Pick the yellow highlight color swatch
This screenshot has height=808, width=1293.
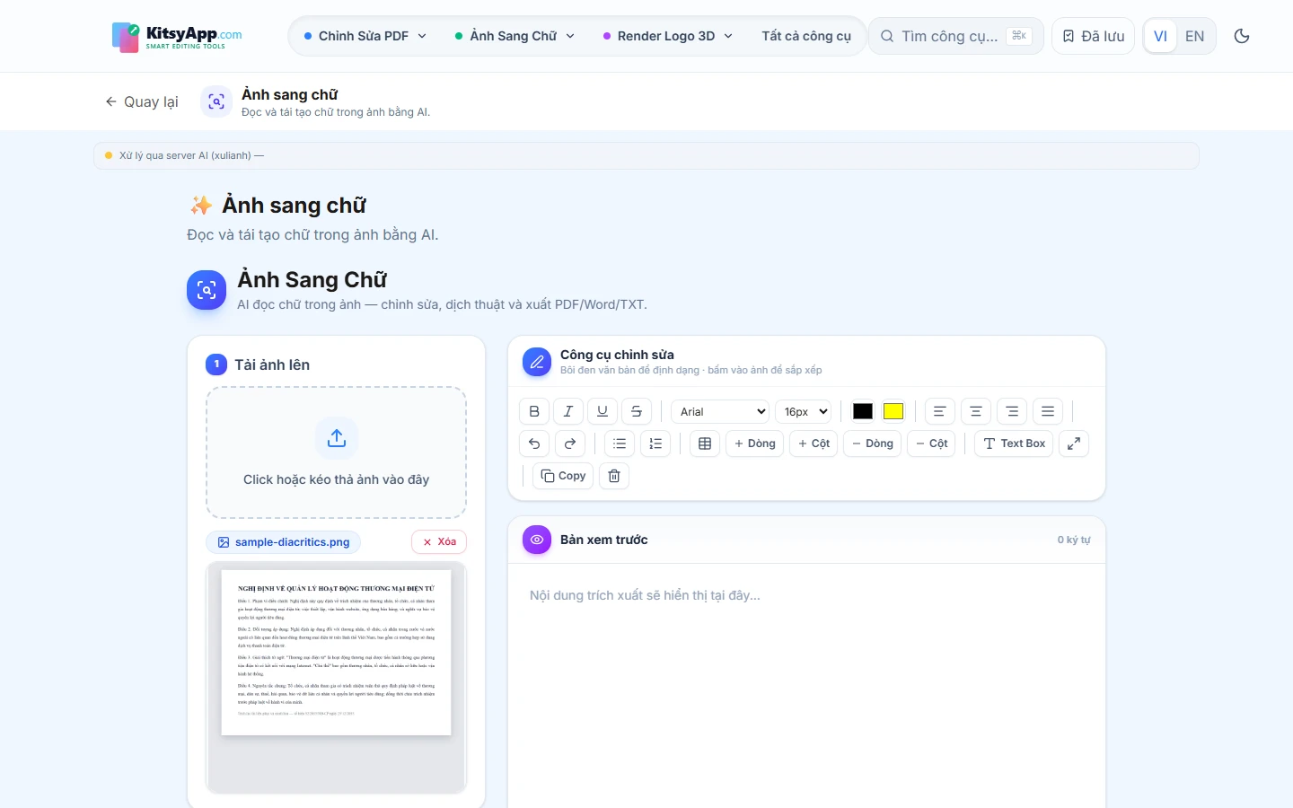pyautogui.click(x=893, y=411)
